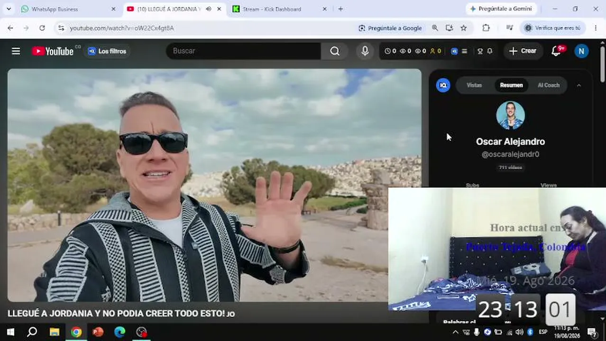Open the Windows notification center icon
The image size is (606, 341).
tap(592, 332)
